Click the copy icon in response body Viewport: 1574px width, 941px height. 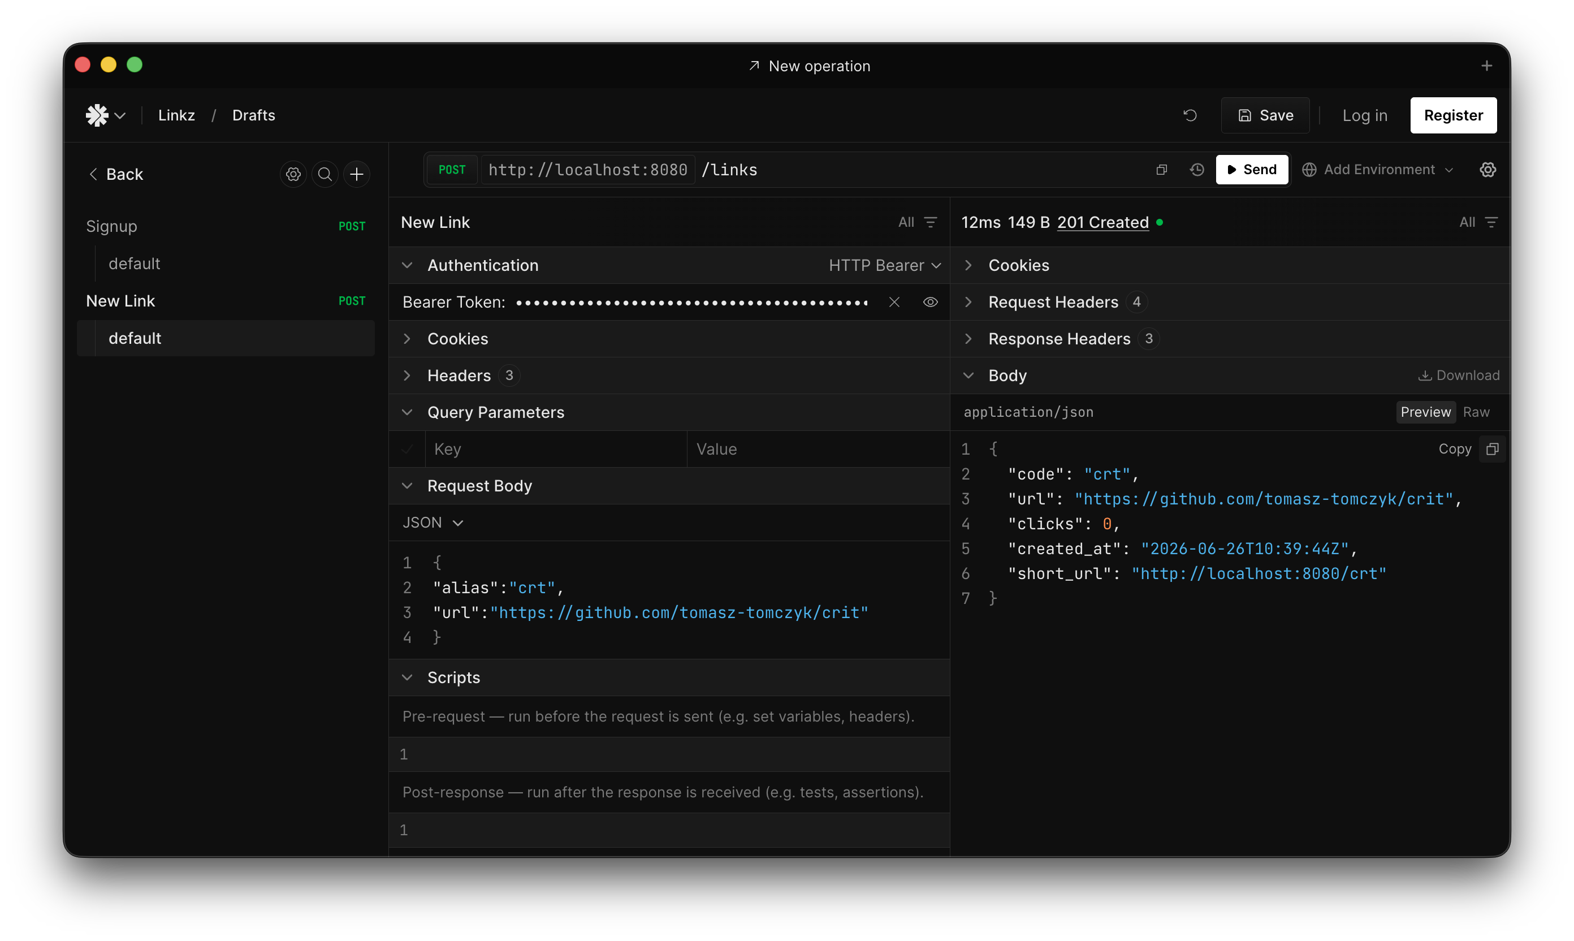pyautogui.click(x=1491, y=449)
